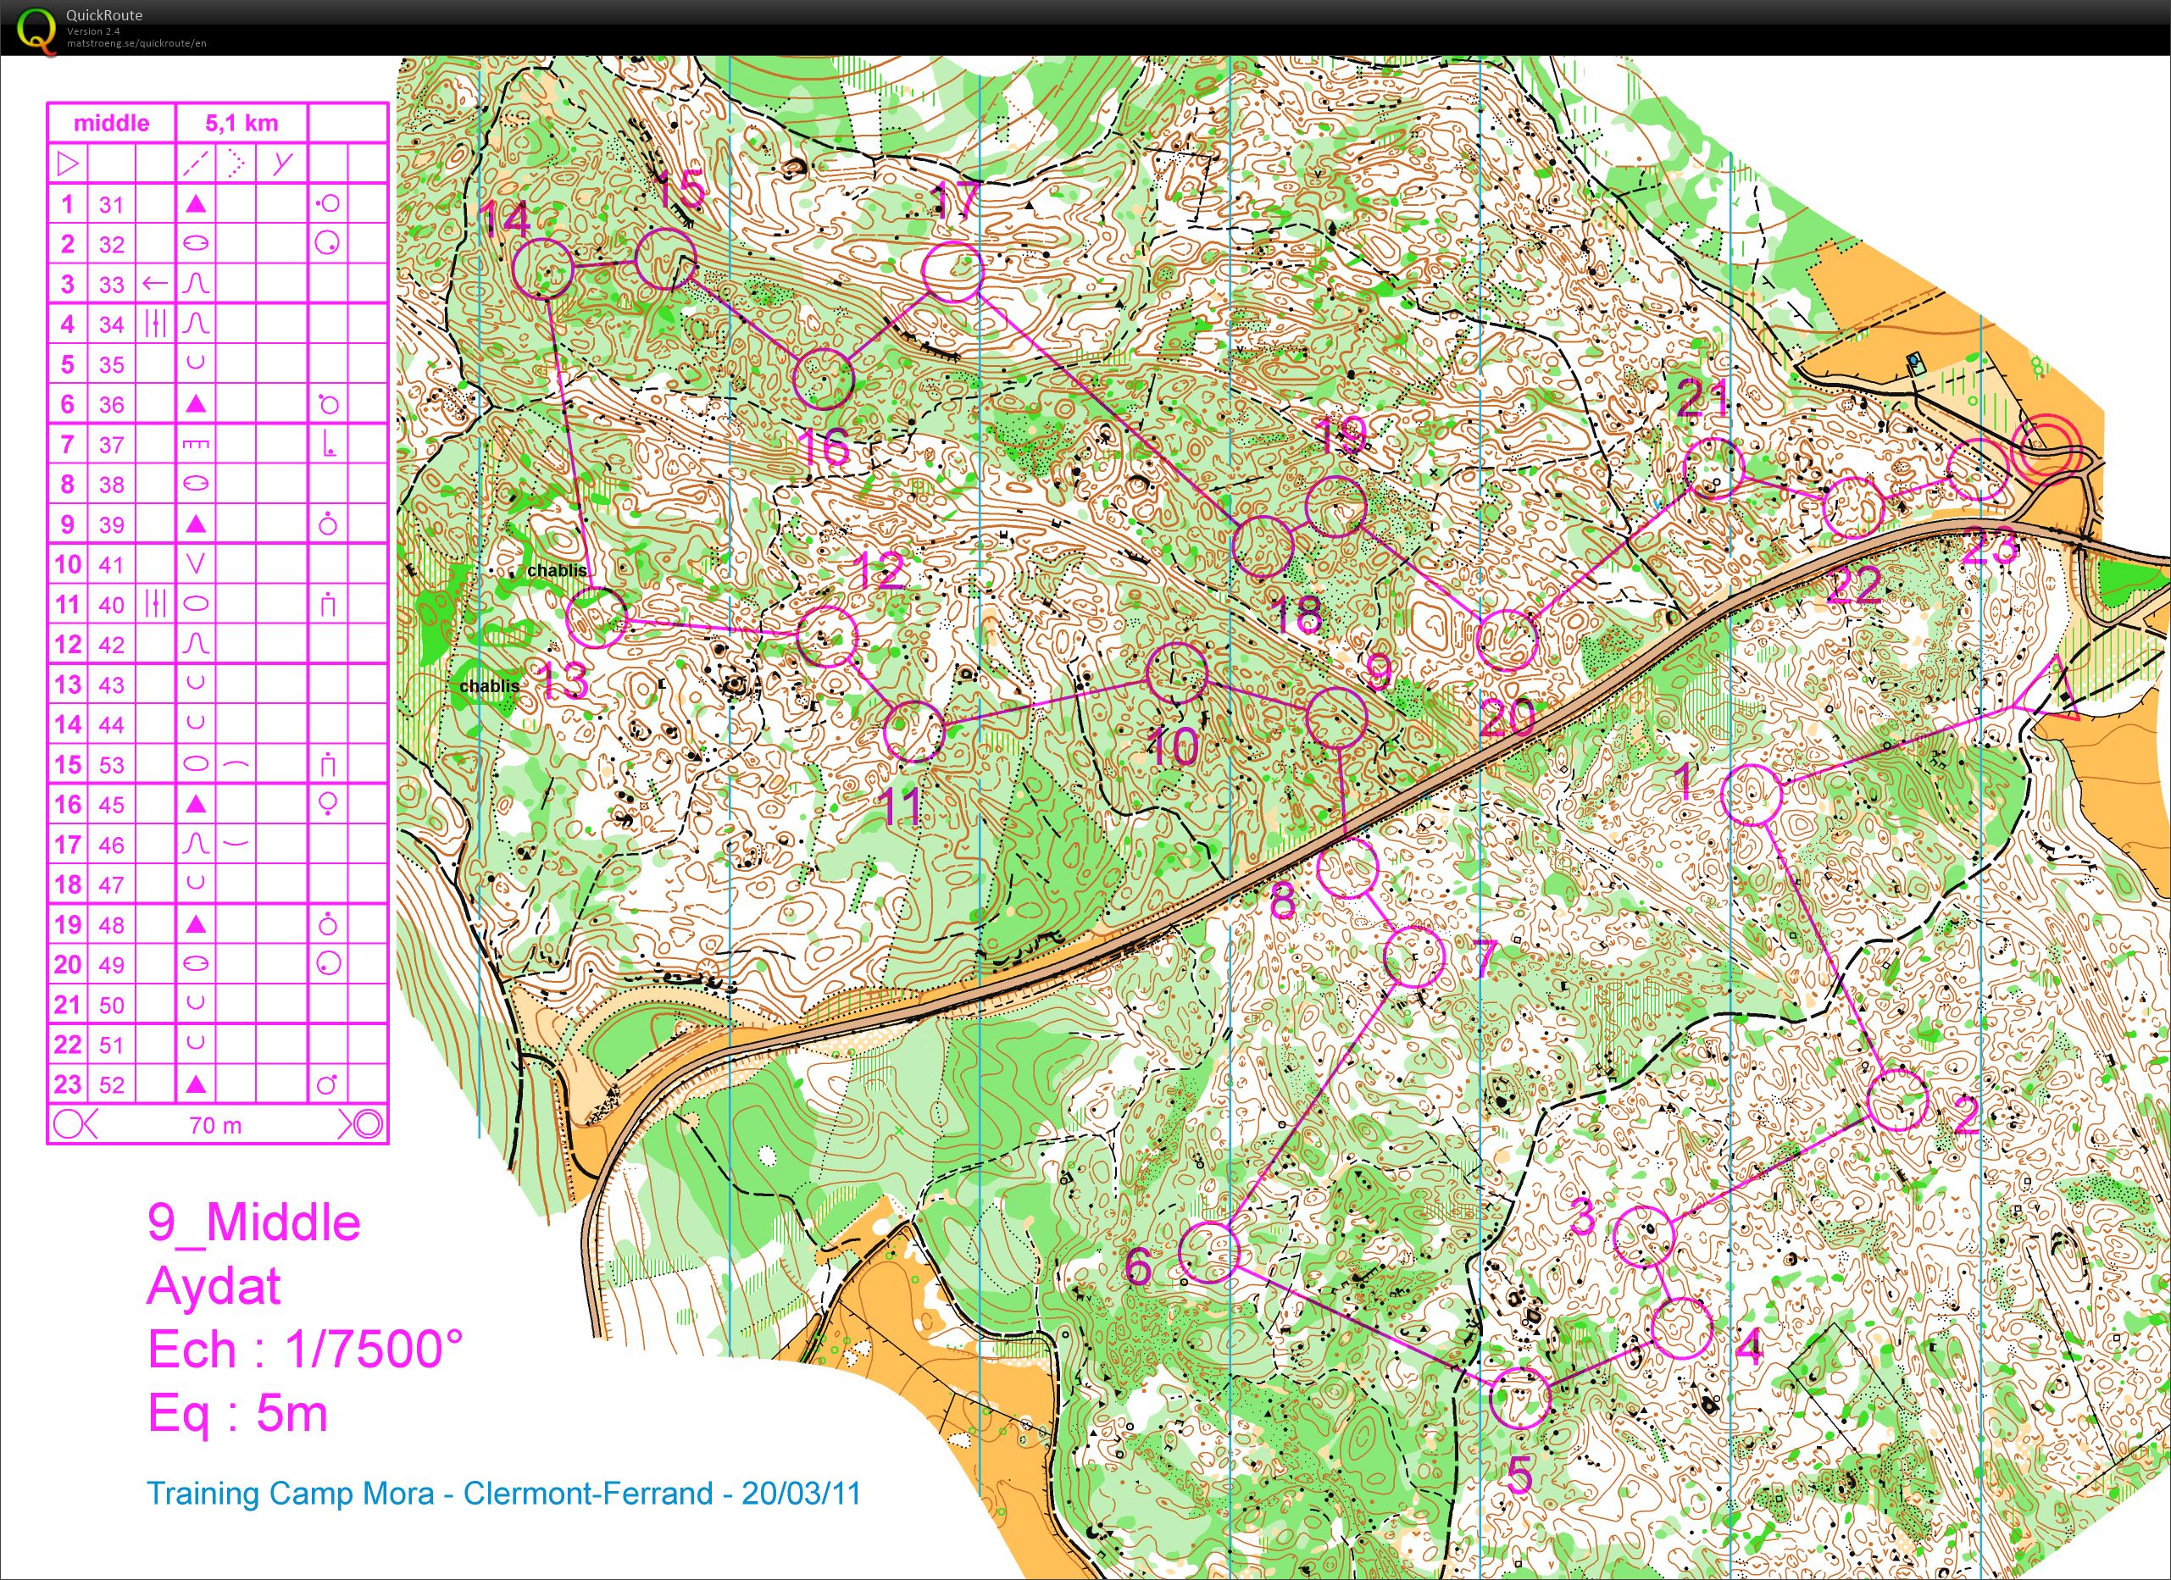
Task: Click the boulder triangle in row 23, code 52
Action: (x=195, y=1084)
